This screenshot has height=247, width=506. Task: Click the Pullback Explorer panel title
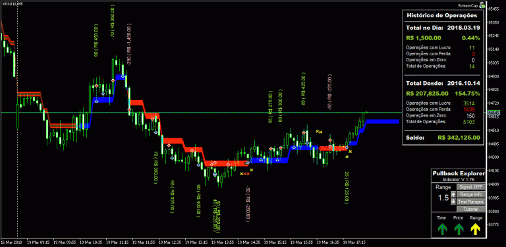(459, 173)
